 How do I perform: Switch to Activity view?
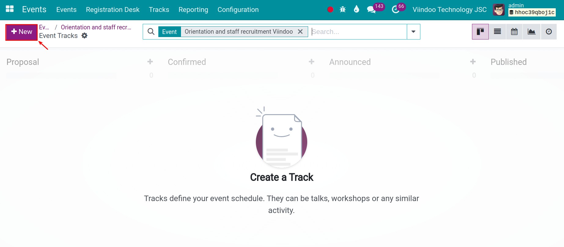(x=549, y=32)
